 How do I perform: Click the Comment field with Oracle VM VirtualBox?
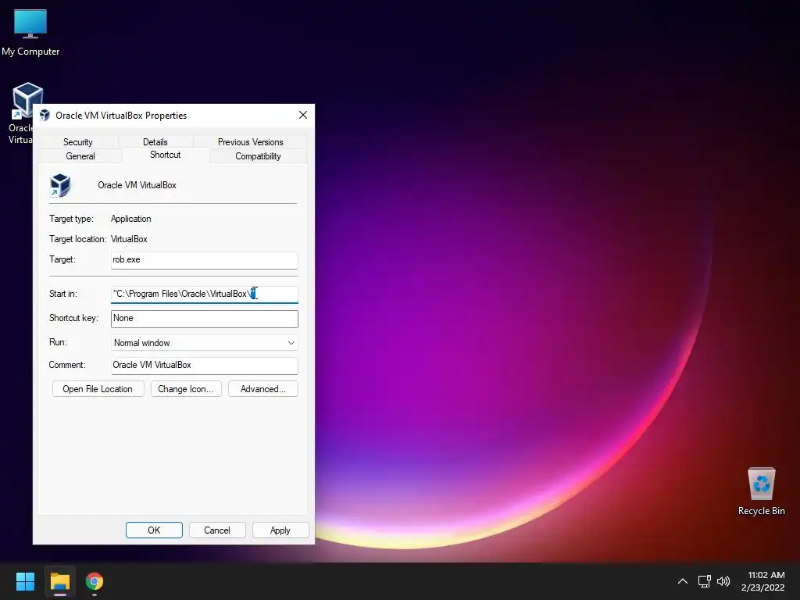pyautogui.click(x=204, y=366)
